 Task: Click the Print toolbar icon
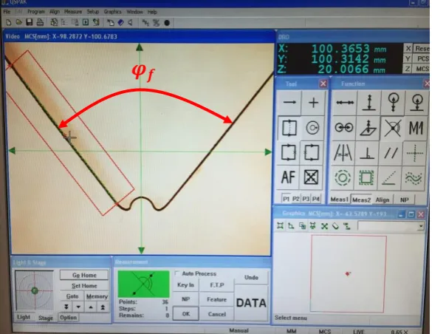40,22
